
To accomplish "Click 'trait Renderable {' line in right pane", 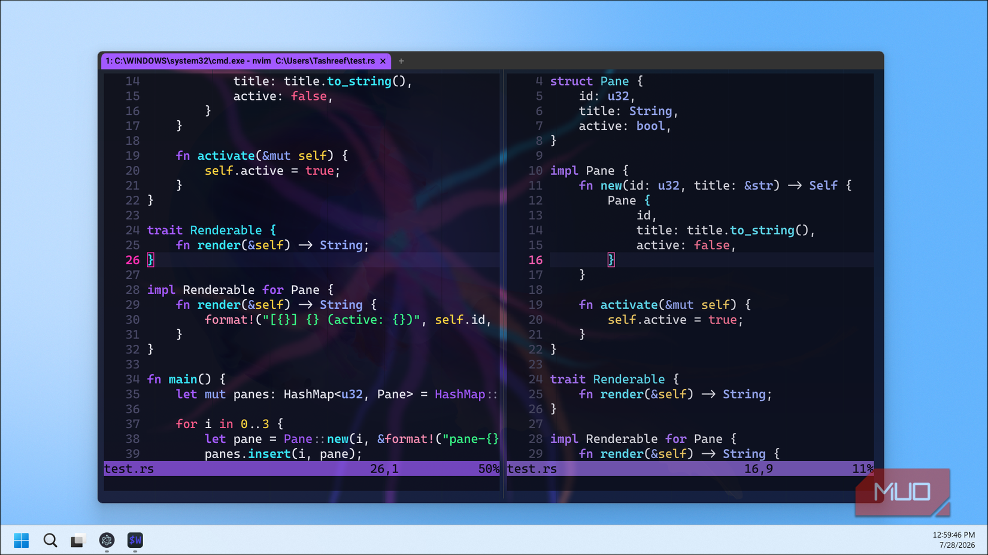I will 614,380.
